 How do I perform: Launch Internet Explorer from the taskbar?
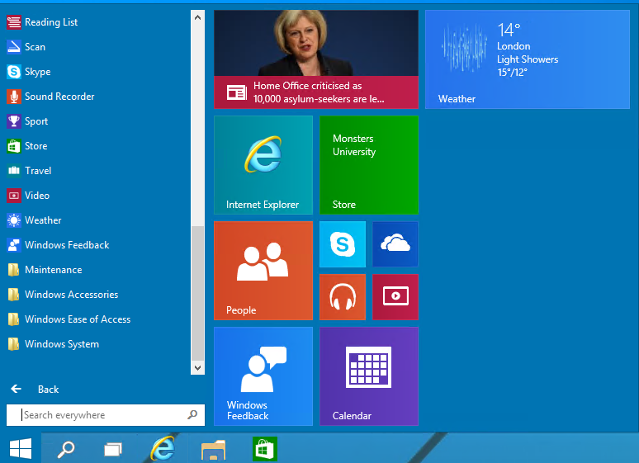tap(163, 448)
